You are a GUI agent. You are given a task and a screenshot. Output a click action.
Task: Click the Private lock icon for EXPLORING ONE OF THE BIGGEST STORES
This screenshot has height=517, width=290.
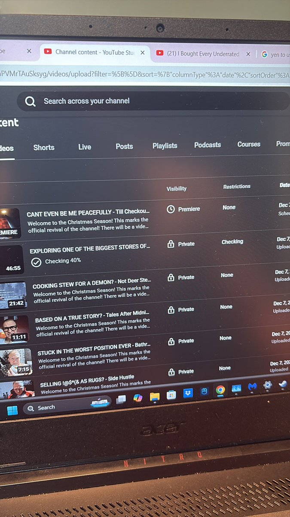[x=171, y=244]
